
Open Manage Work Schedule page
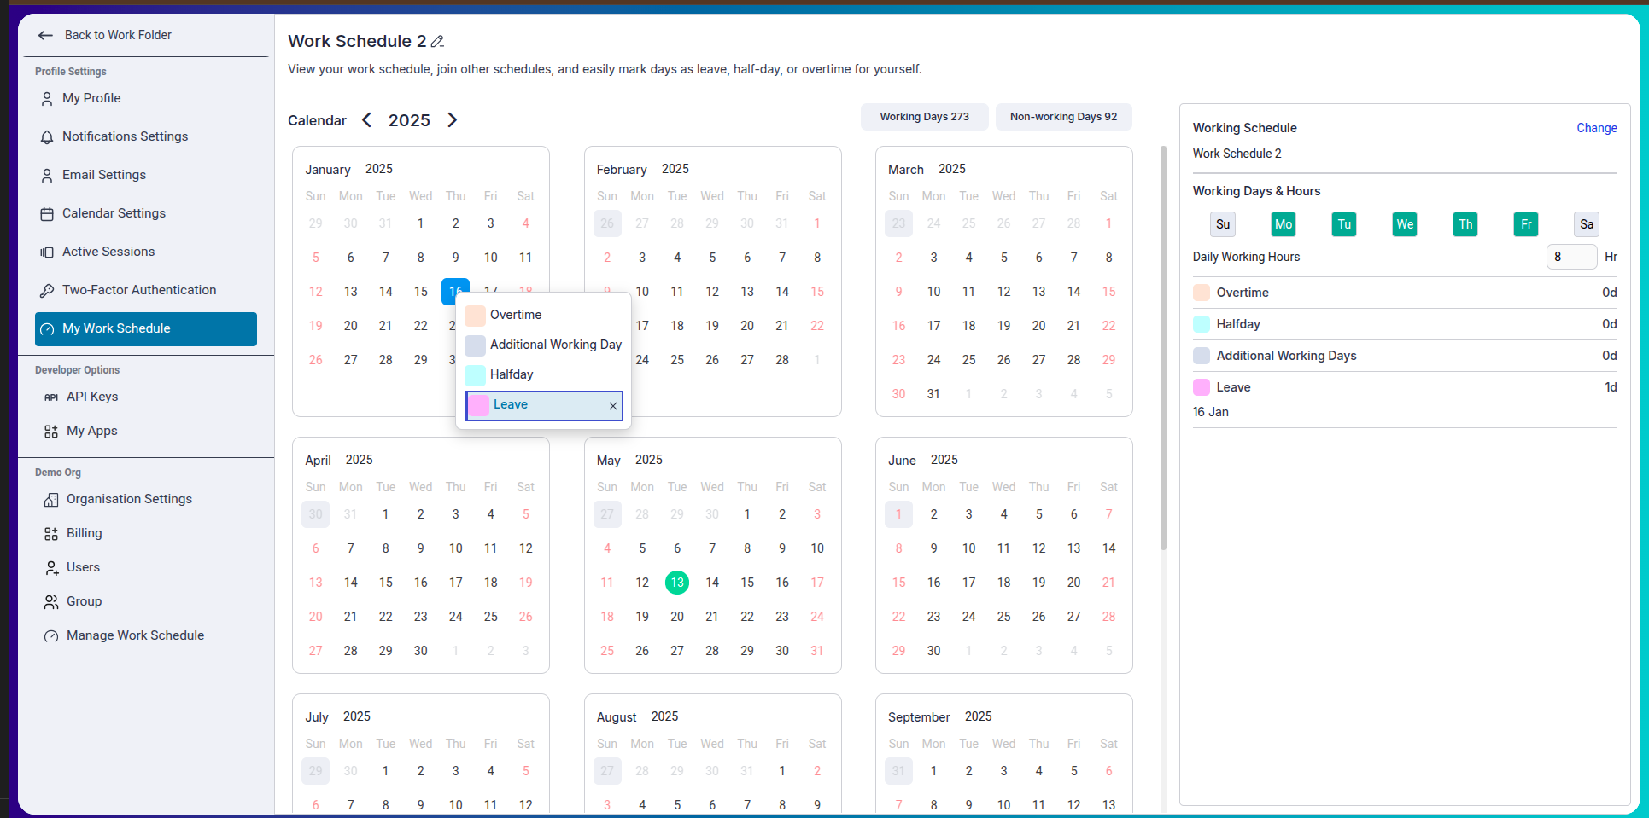coord(135,635)
